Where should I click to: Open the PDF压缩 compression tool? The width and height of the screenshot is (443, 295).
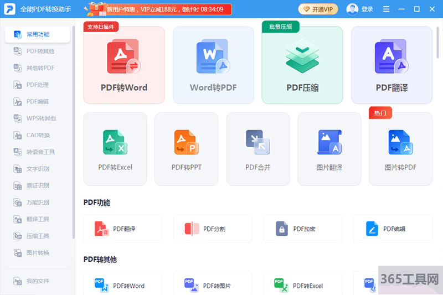(302, 65)
